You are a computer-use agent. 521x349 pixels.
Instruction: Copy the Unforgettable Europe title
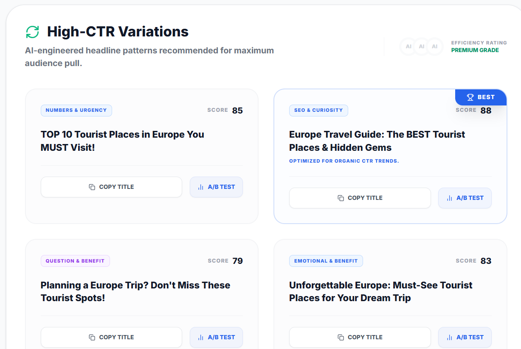[x=360, y=337]
